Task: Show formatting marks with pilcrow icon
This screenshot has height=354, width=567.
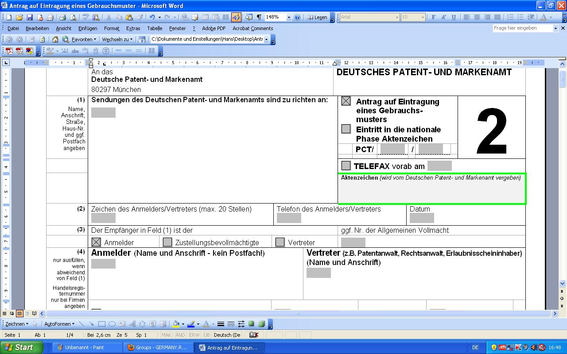Action: [259, 17]
